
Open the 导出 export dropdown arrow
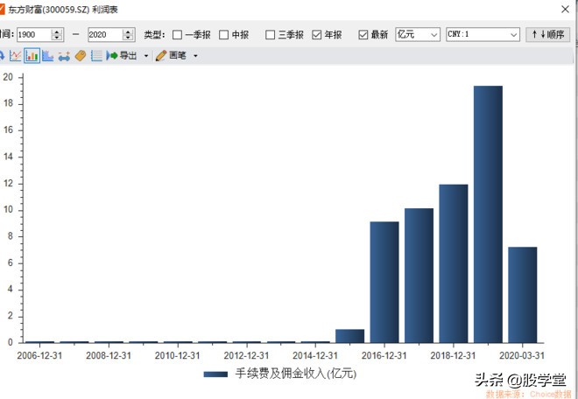pyautogui.click(x=146, y=56)
